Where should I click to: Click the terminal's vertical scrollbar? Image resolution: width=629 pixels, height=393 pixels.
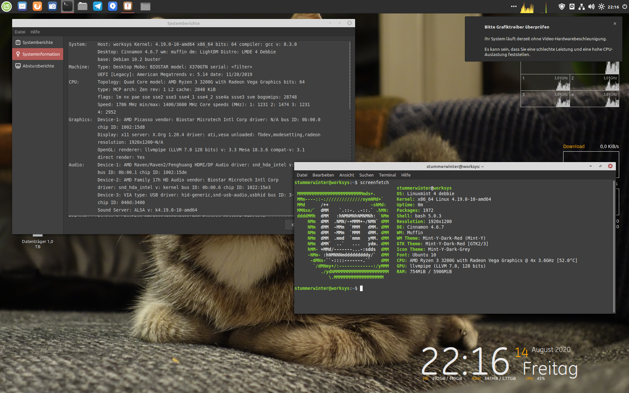pyautogui.click(x=614, y=246)
